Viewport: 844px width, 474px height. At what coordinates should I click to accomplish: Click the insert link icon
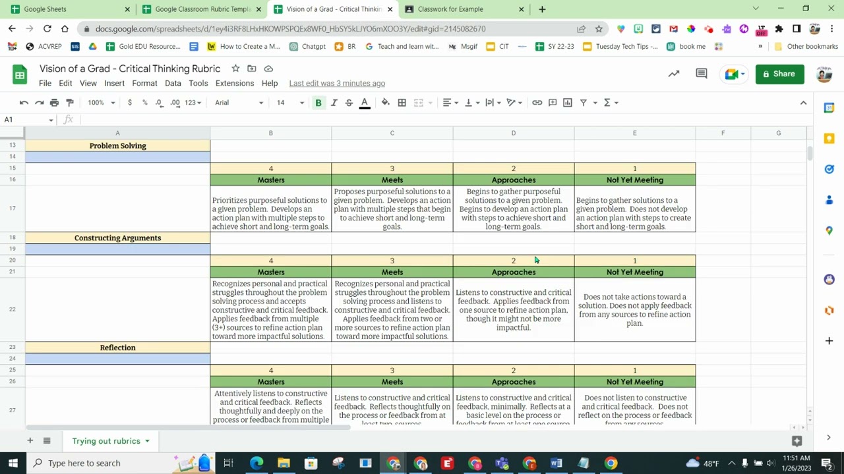pos(537,103)
